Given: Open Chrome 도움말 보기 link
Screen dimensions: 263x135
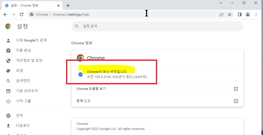Looking at the screenshot, I should (157, 89).
